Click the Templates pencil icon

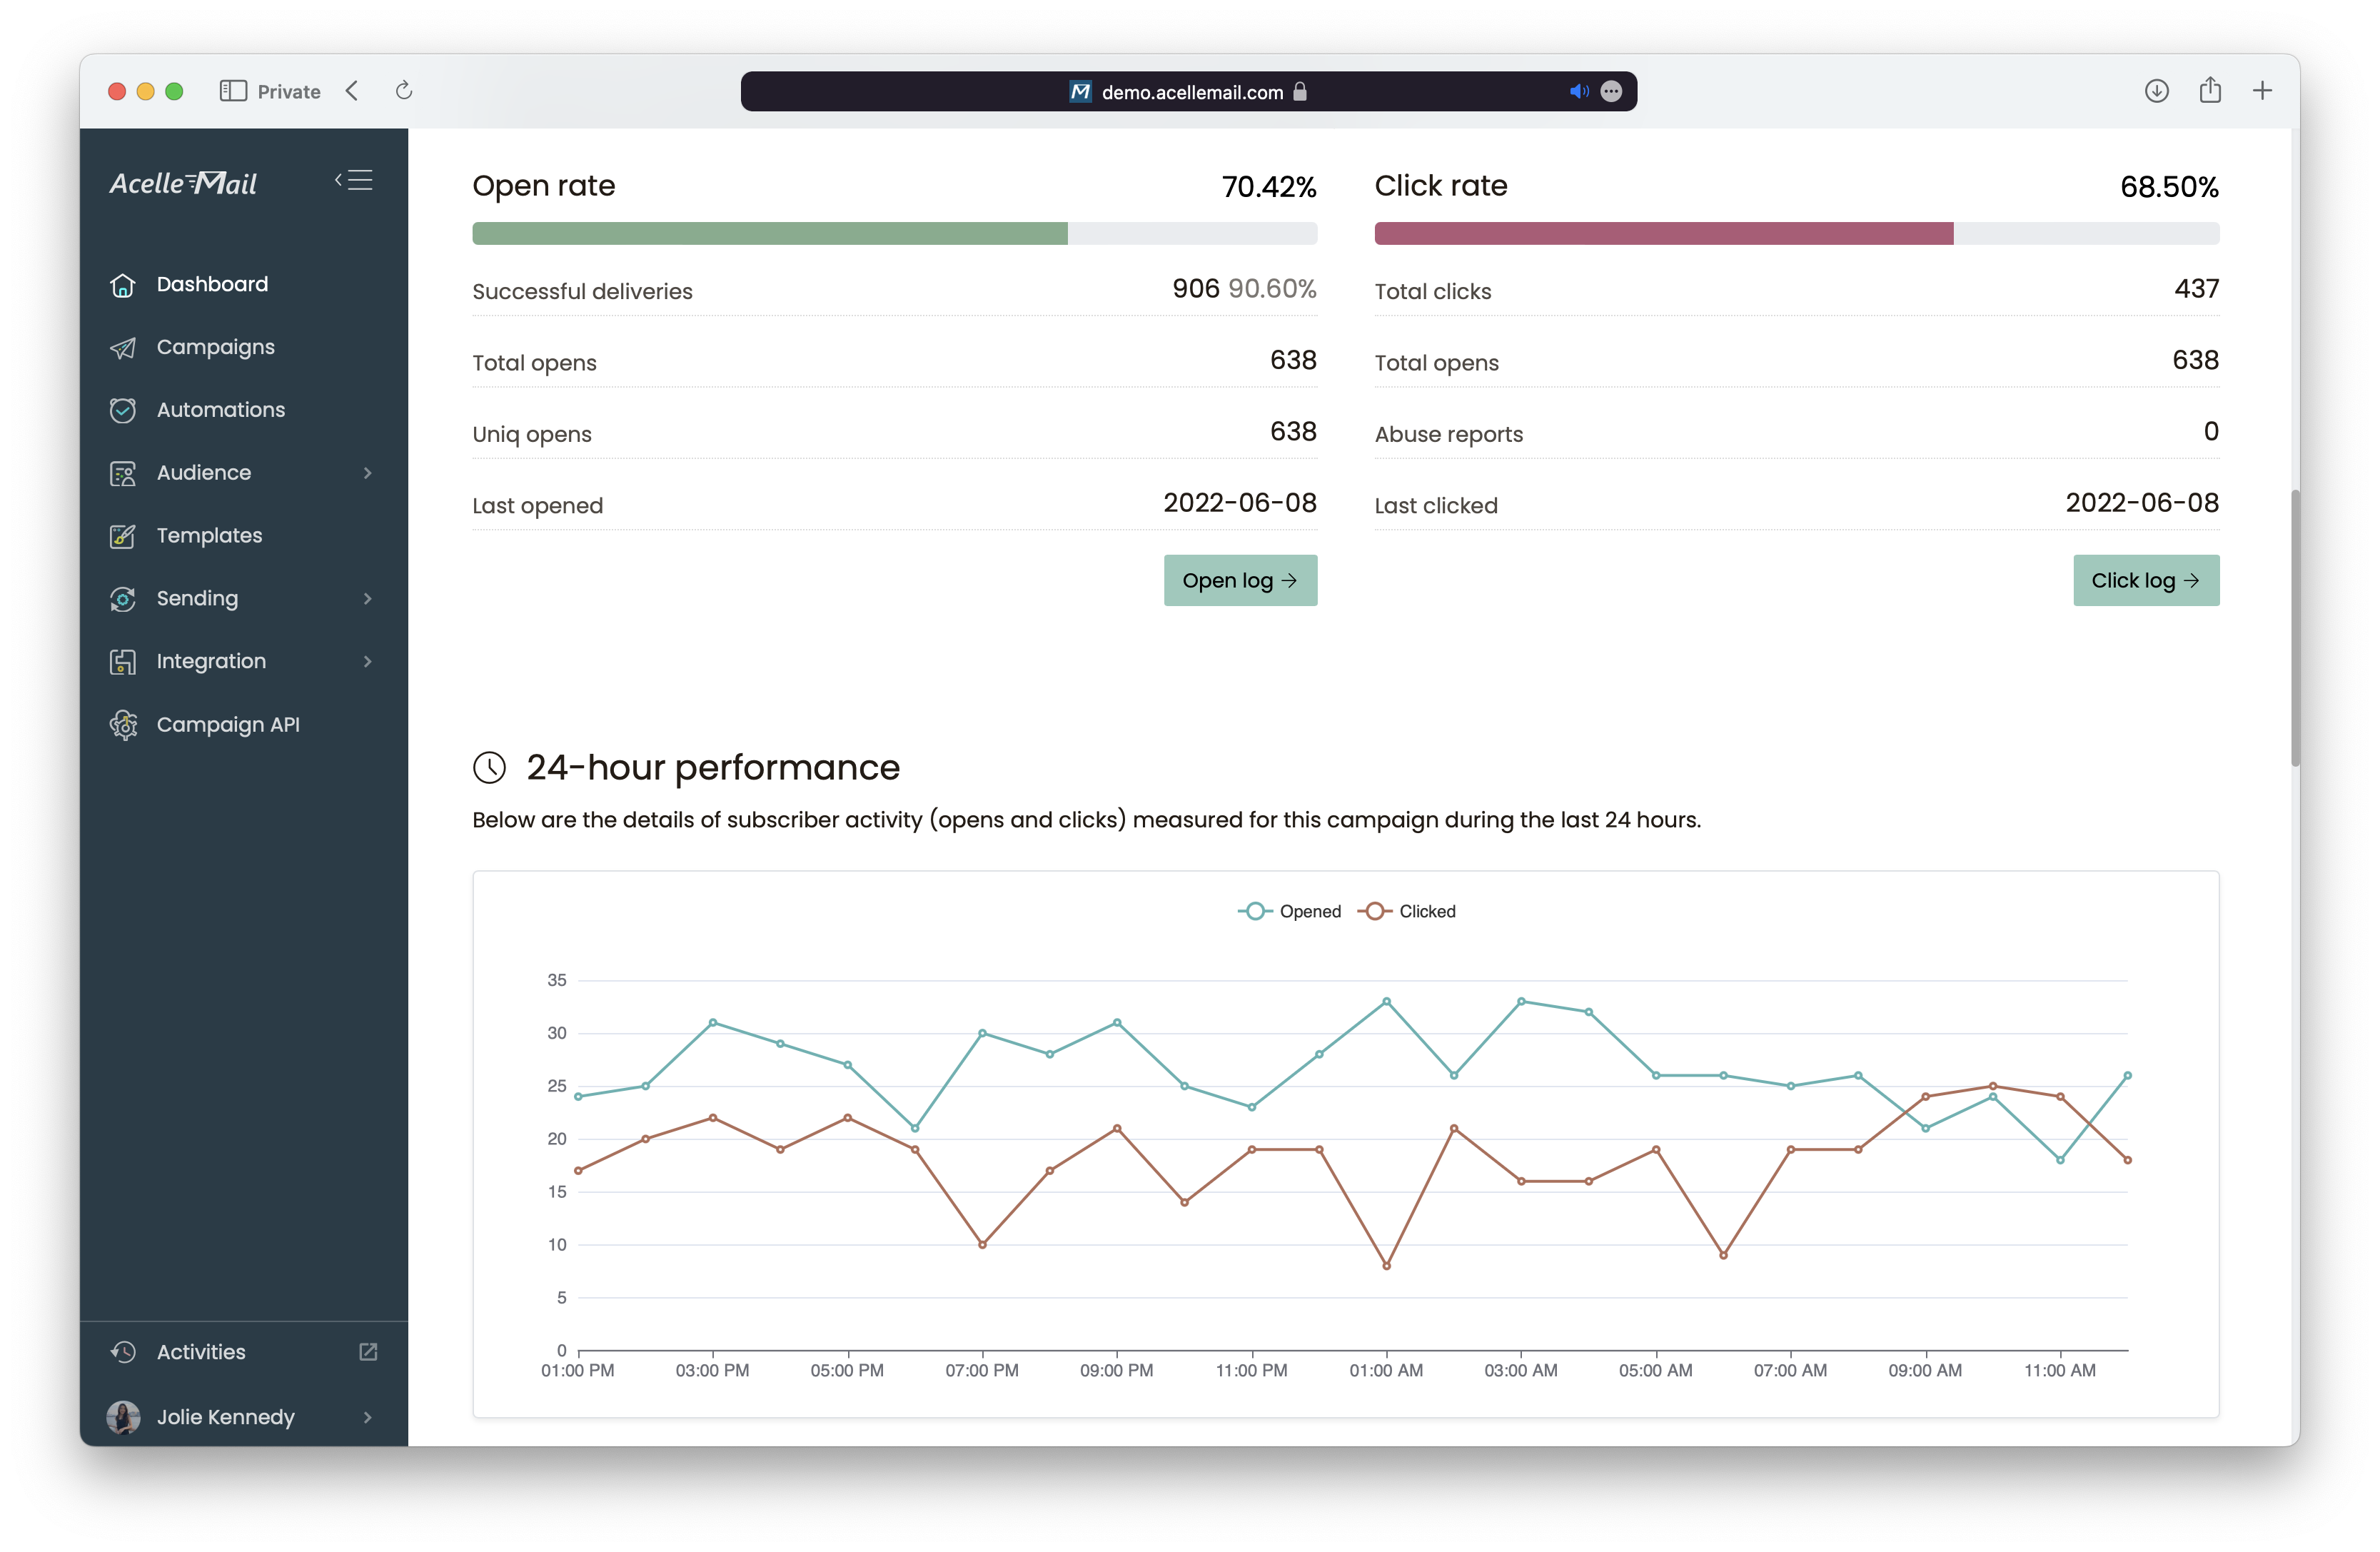pyautogui.click(x=123, y=536)
